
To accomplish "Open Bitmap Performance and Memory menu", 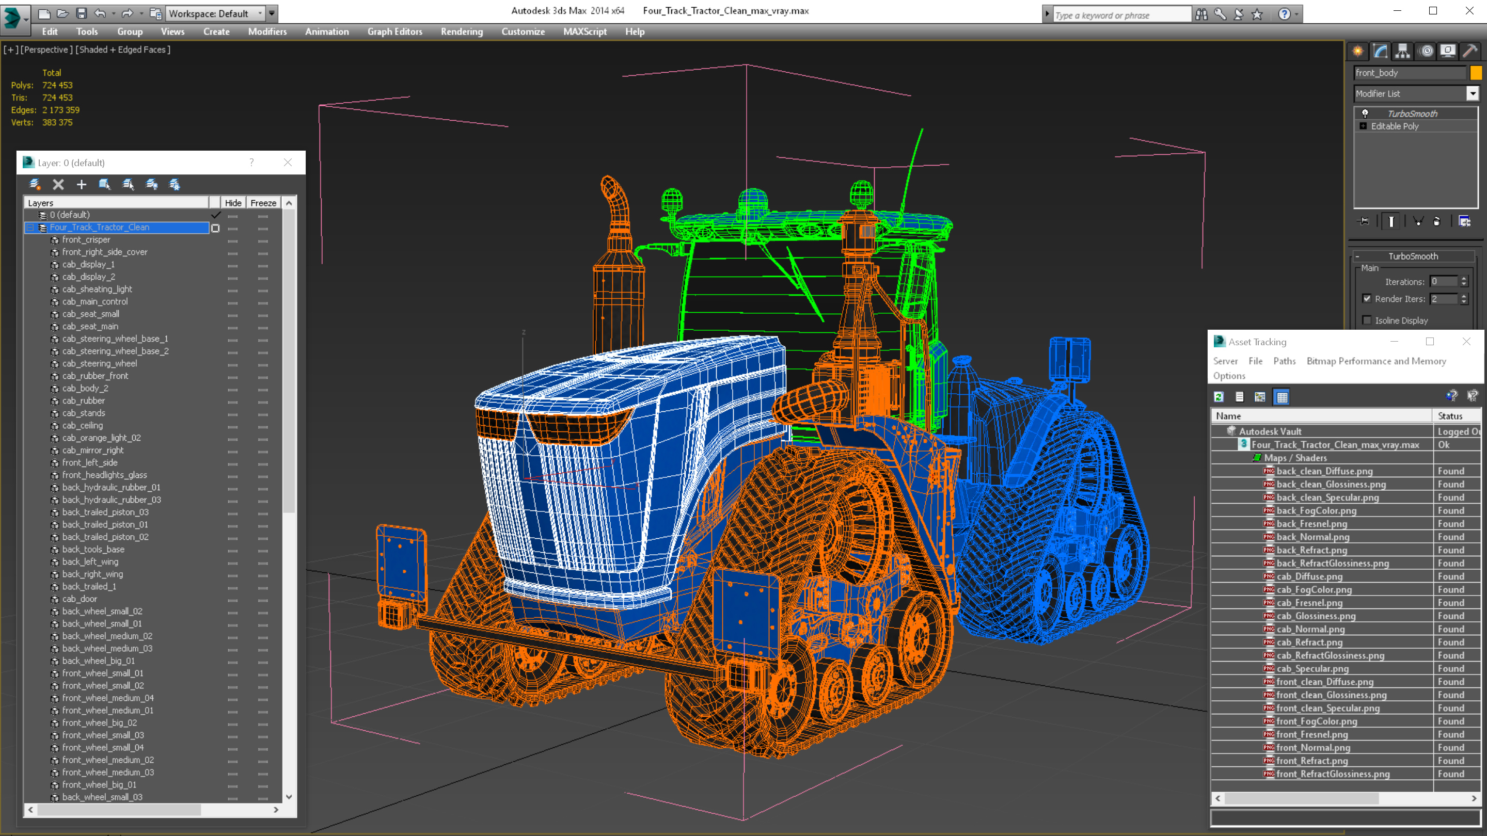I will coord(1376,361).
